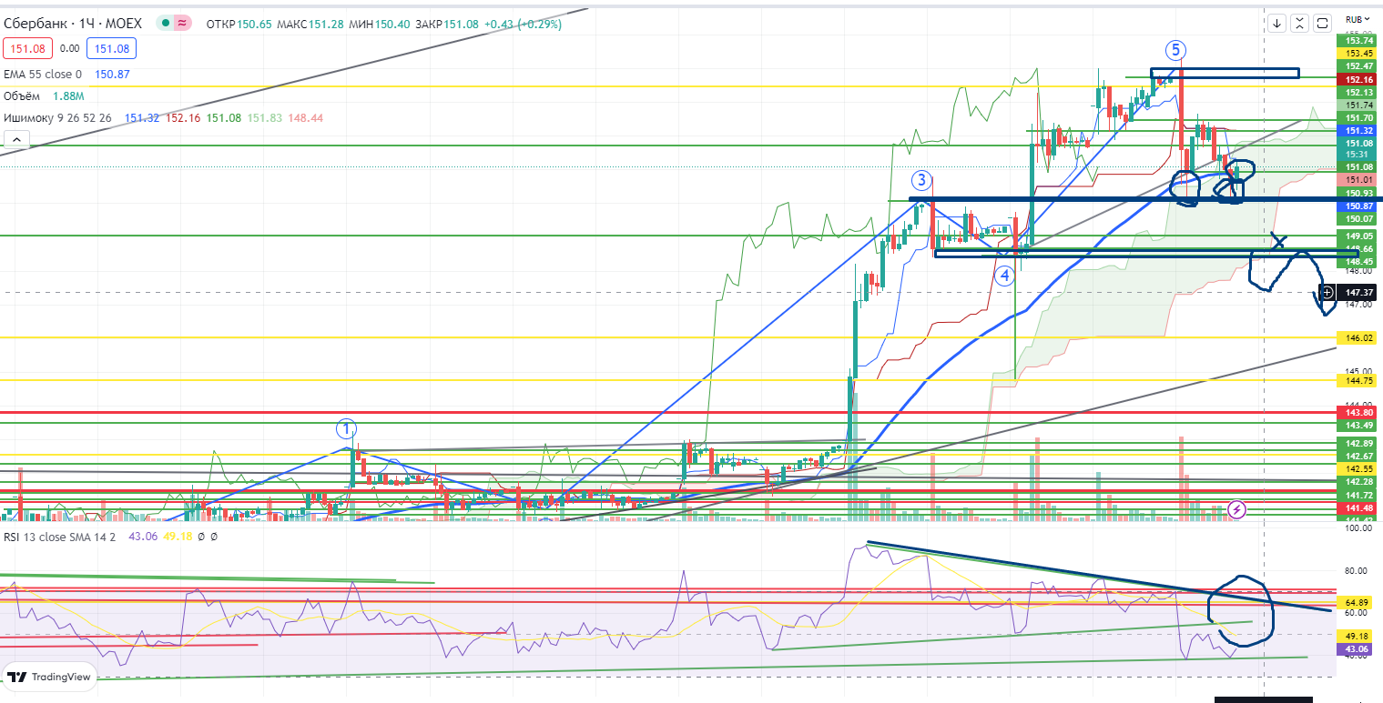Click the red sell price 151.08 button
Image resolution: width=1383 pixels, height=703 pixels.
tap(26, 49)
